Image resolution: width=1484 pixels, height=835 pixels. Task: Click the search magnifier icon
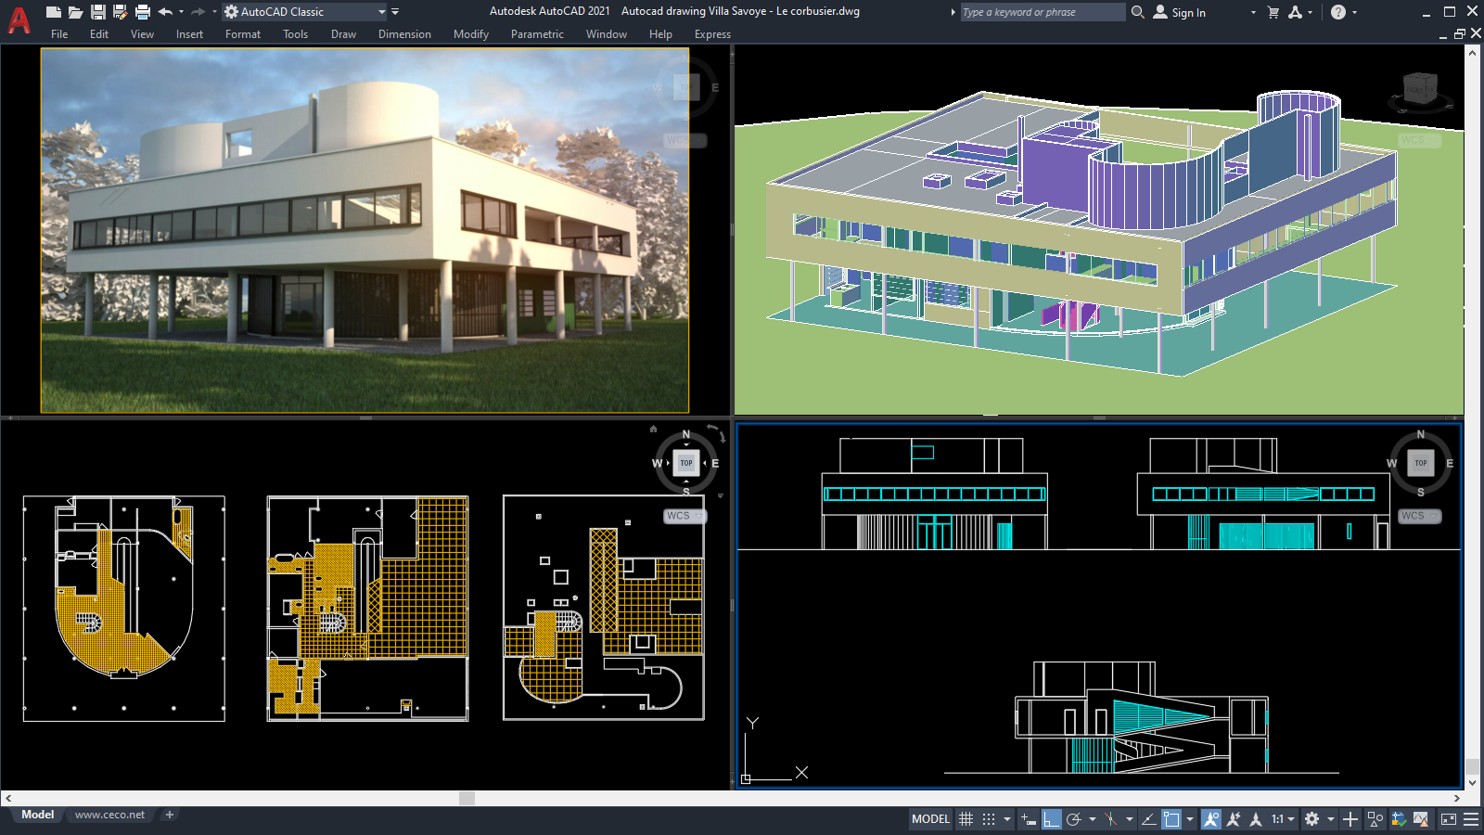1138,12
